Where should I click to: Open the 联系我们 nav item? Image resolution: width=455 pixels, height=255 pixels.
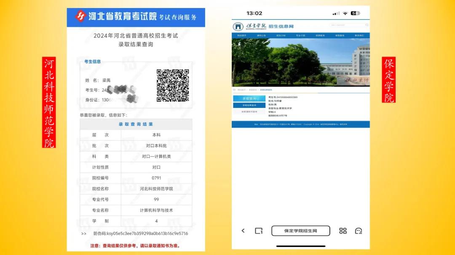tap(359, 36)
